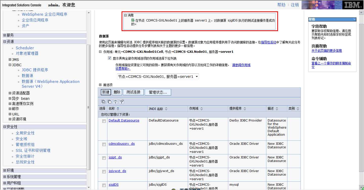This screenshot has height=190, width=364.
Task: Expand the 资源环境 tree node
Action: coord(10,119)
